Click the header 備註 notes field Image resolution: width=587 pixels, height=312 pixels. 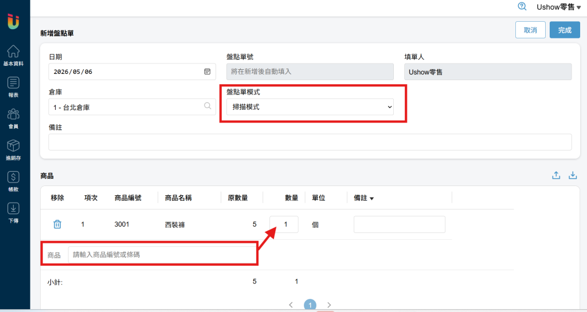point(310,142)
